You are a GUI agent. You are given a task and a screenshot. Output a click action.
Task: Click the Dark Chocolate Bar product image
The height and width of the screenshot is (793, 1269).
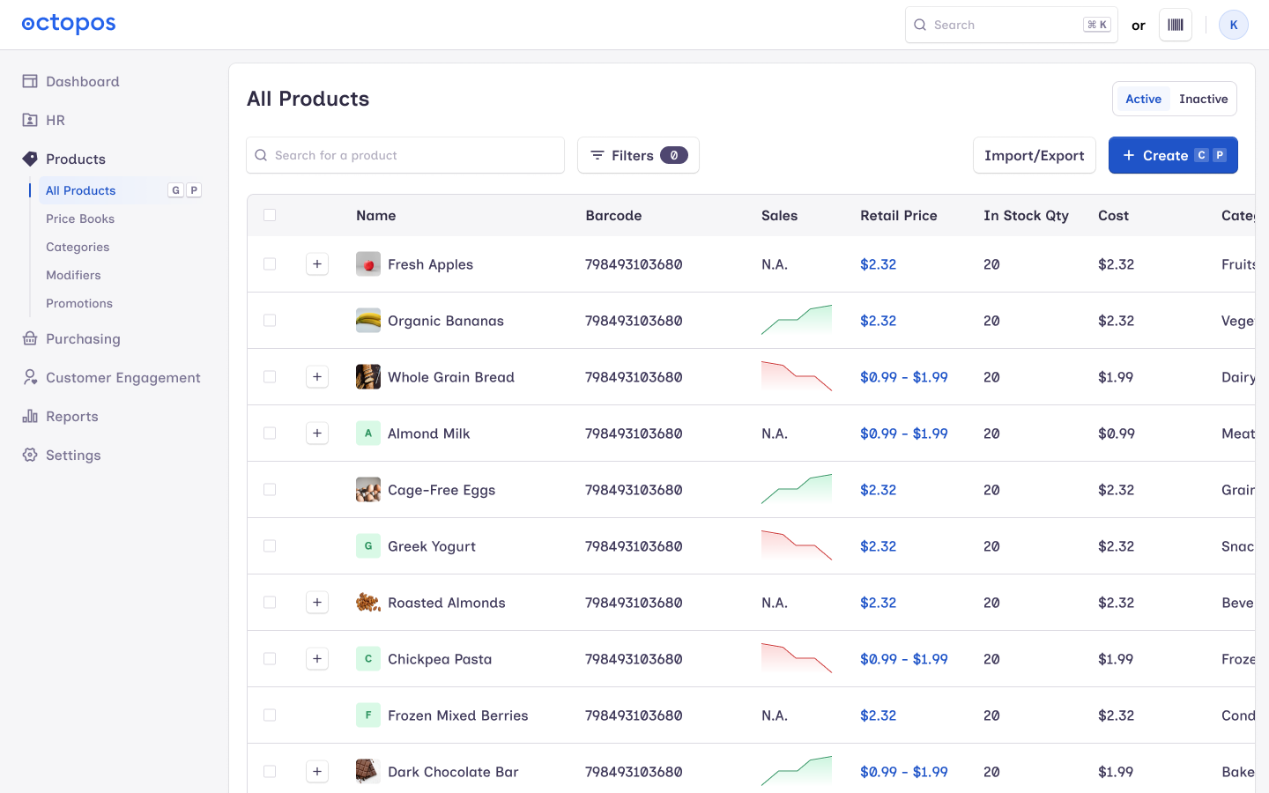tap(368, 772)
